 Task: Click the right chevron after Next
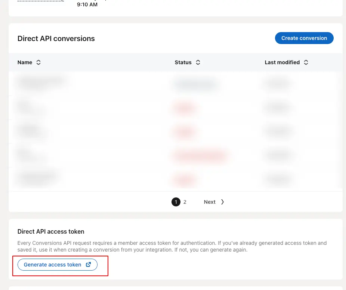(x=222, y=202)
